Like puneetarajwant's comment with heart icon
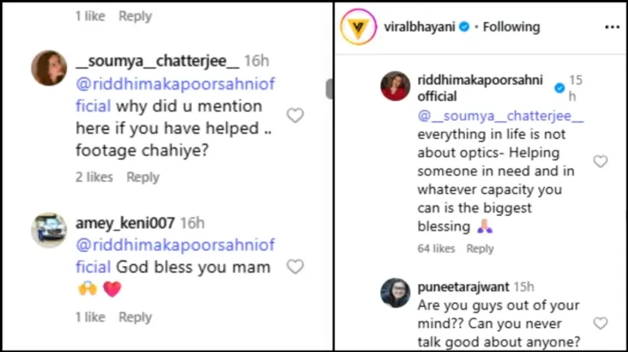The image size is (628, 352). [600, 323]
